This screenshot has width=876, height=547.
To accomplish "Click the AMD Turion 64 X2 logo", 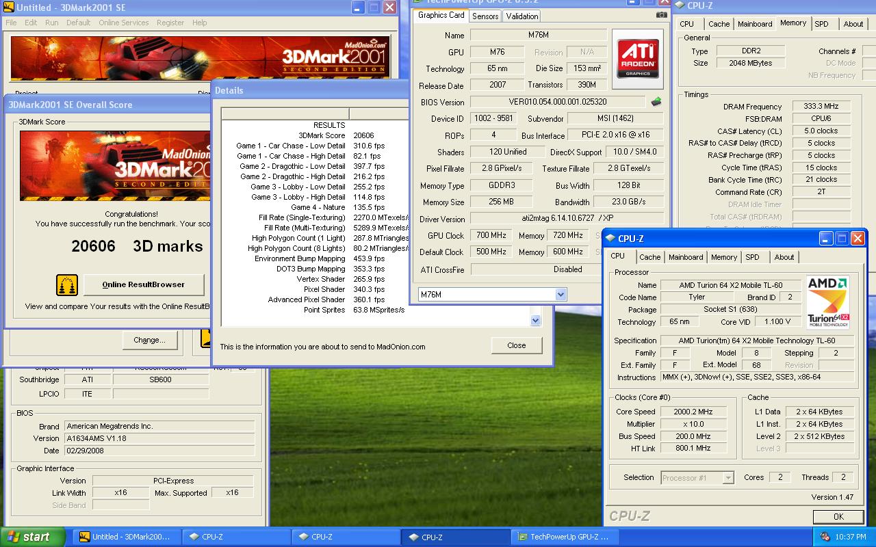I will coord(827,302).
